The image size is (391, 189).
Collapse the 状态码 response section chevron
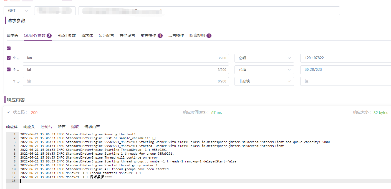point(8,112)
